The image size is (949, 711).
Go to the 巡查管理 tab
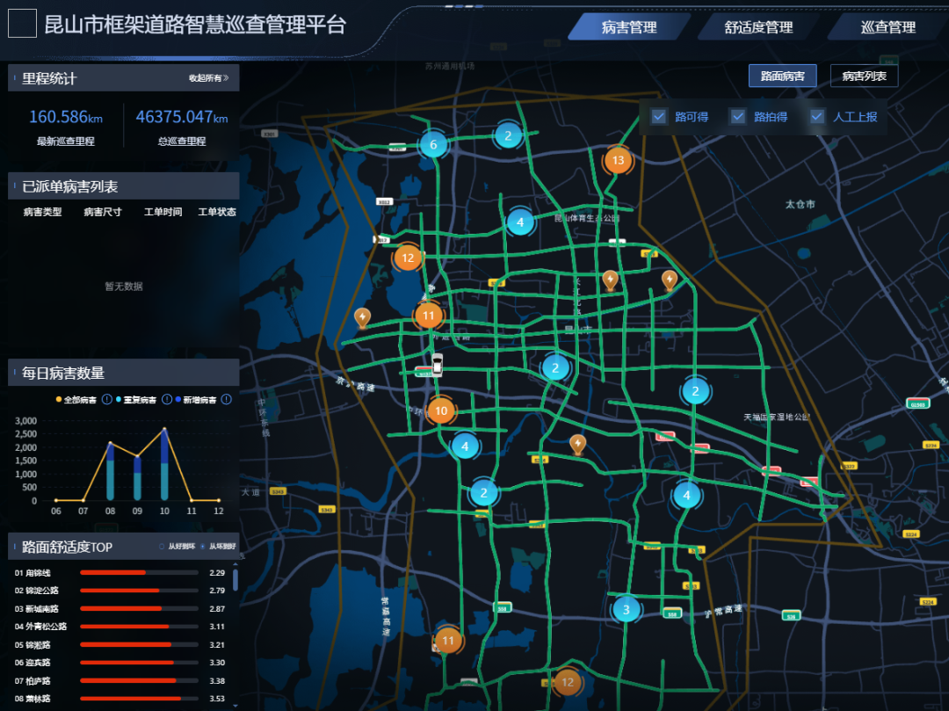887,27
